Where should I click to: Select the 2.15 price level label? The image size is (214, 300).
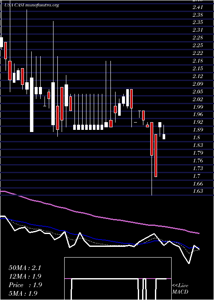(x=198, y=69)
